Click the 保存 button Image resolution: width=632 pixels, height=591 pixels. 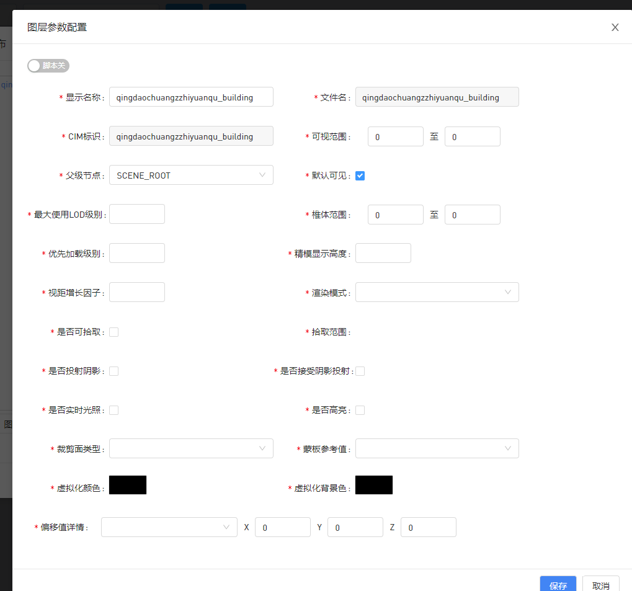(558, 584)
